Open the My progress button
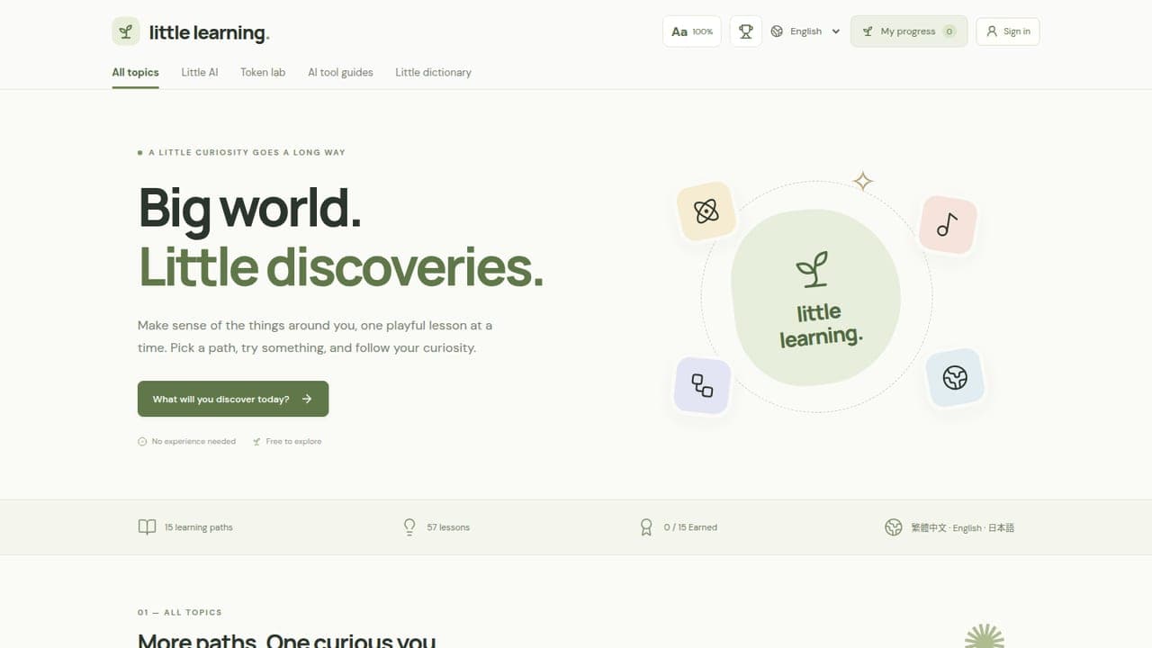The width and height of the screenshot is (1152, 648). click(909, 31)
